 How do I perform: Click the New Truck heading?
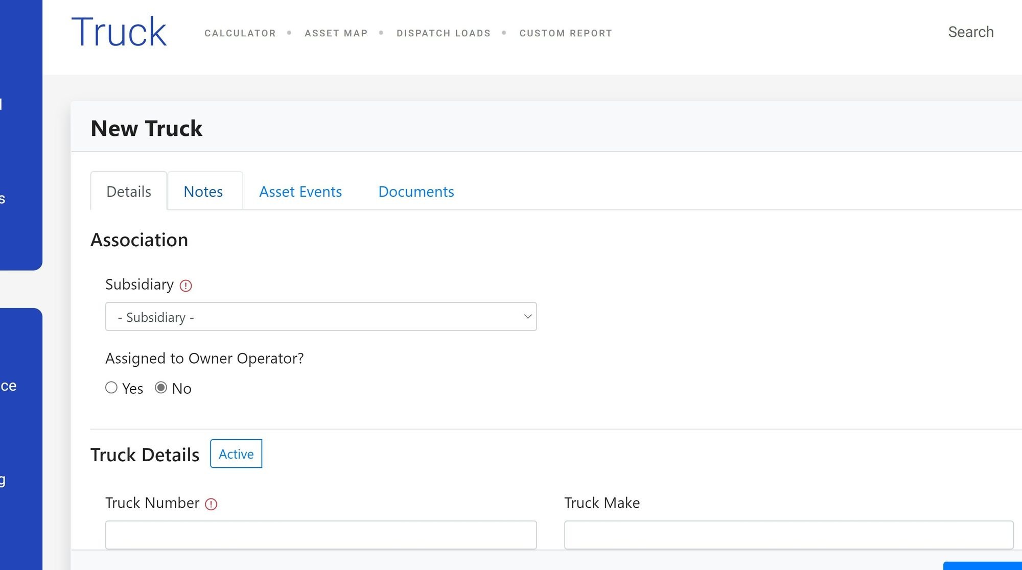coord(147,128)
